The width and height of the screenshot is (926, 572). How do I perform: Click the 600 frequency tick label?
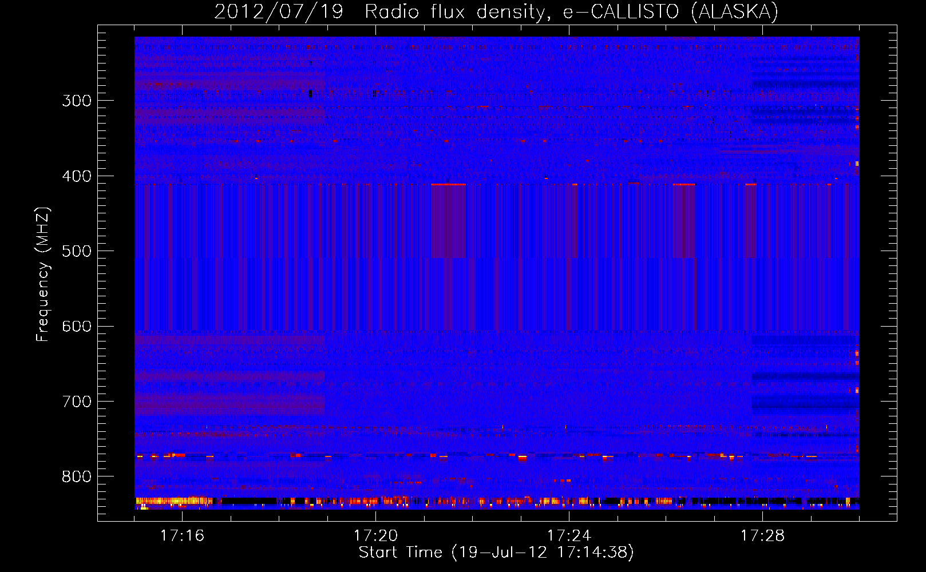click(x=77, y=326)
